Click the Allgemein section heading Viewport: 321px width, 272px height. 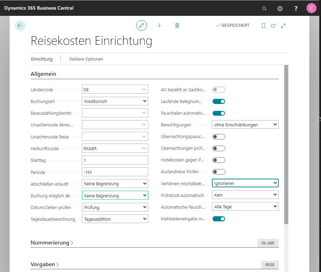pos(43,74)
